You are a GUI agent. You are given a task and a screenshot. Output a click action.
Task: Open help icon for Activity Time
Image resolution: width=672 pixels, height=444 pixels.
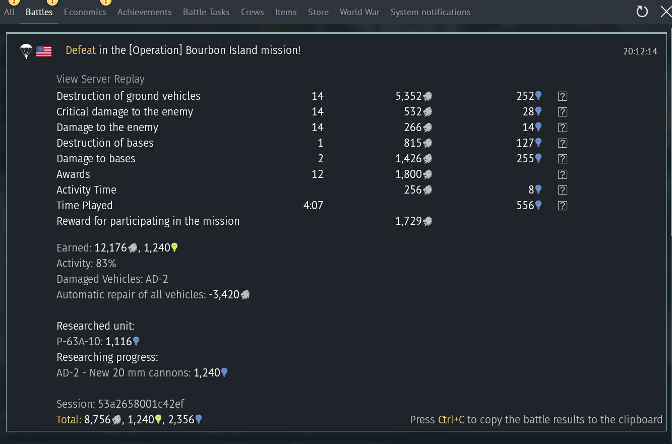(x=563, y=190)
